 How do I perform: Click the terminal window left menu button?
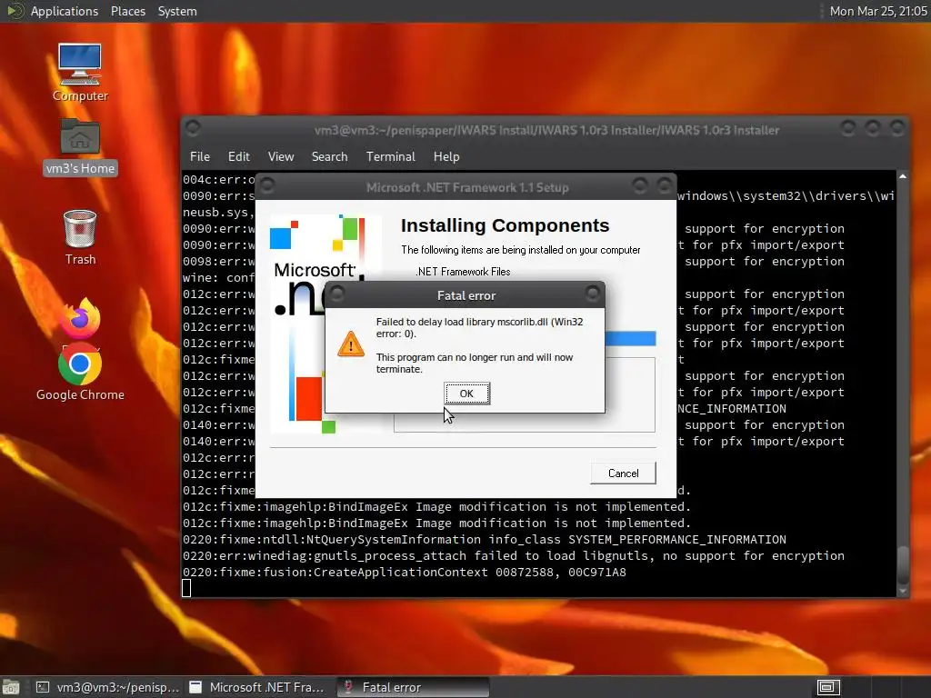[193, 127]
